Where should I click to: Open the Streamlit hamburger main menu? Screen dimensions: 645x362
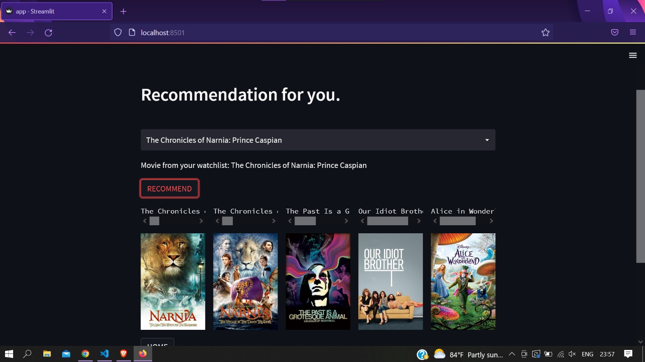633,55
